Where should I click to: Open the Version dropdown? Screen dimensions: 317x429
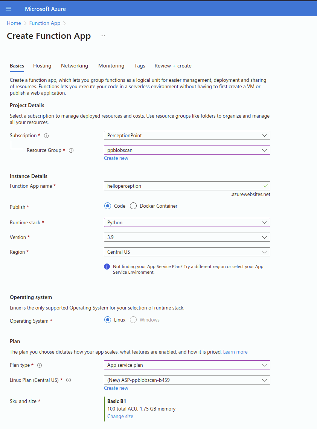(x=187, y=237)
